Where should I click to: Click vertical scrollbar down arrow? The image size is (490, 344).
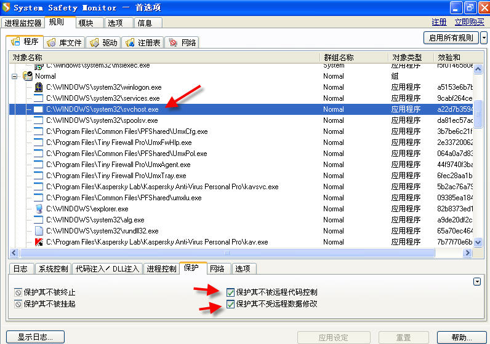pyautogui.click(x=478, y=242)
